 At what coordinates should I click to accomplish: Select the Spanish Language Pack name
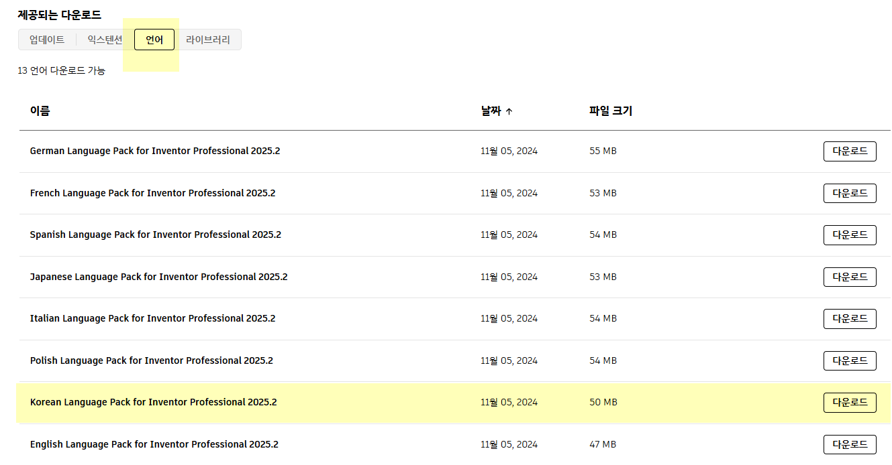point(156,235)
